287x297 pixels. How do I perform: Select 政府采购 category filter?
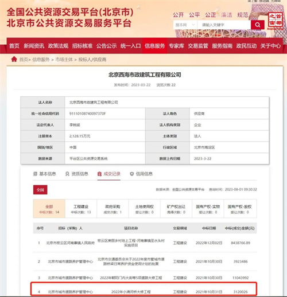(x=113, y=209)
